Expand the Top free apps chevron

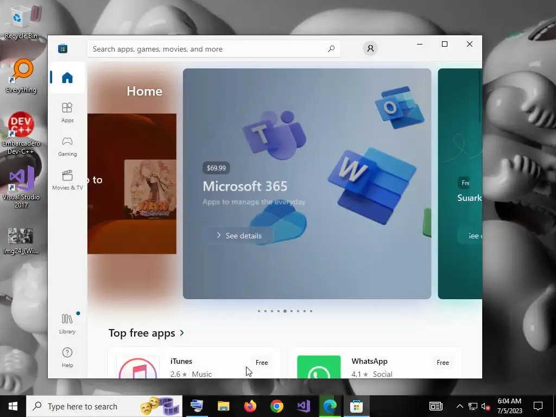pos(182,333)
